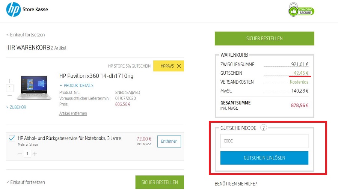Click the bottom SICHER BESTELLEN button
338x190 pixels.
160,182
